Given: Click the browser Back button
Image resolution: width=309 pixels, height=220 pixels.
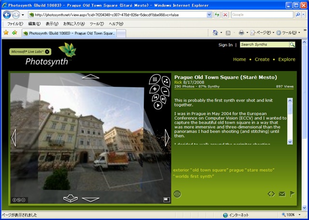Looking at the screenshot, I should click(7, 15).
